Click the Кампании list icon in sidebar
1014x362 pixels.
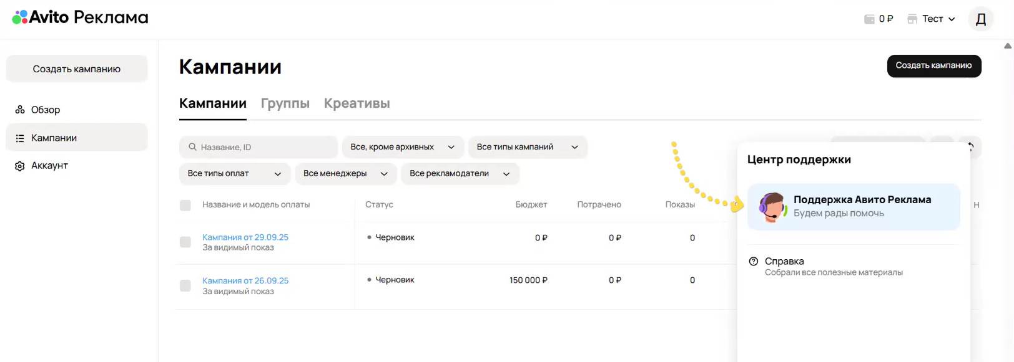[20, 138]
